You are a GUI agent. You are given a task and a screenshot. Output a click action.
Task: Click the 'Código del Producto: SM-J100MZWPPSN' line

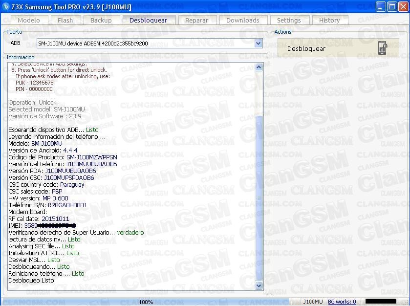63,157
